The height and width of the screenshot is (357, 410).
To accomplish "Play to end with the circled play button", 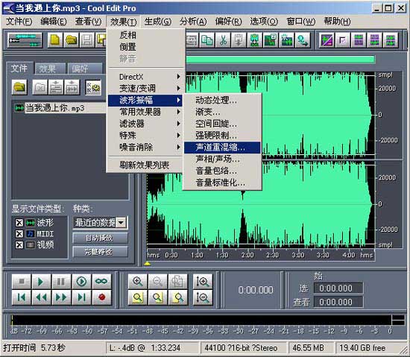I will (x=81, y=281).
